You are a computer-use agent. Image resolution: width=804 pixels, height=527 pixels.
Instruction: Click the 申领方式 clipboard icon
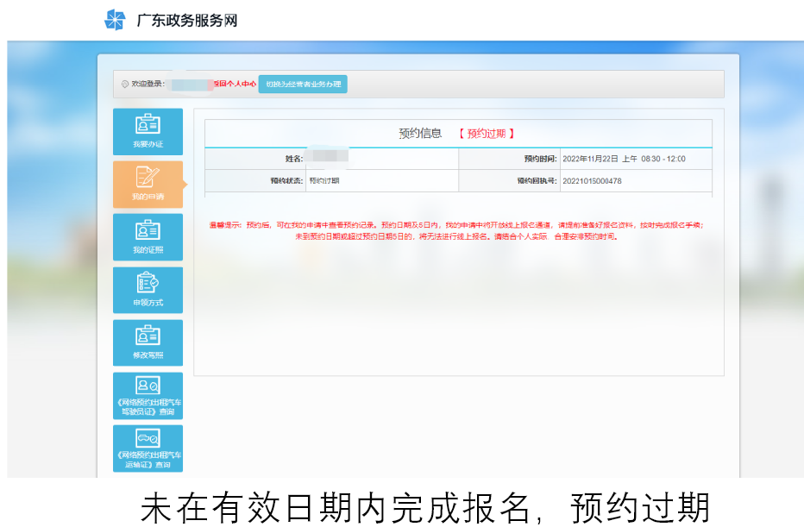pyautogui.click(x=148, y=283)
